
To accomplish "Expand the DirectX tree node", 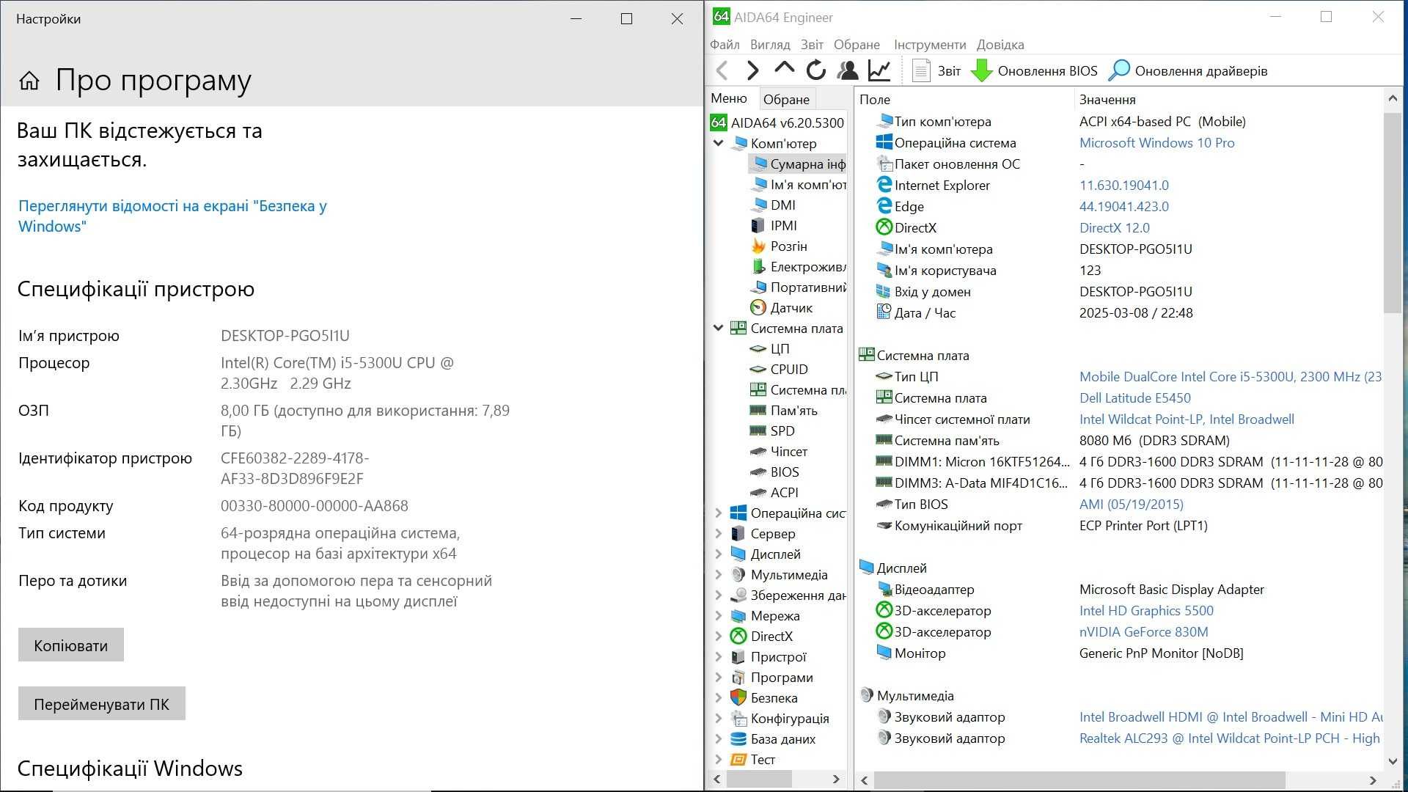I will point(719,637).
